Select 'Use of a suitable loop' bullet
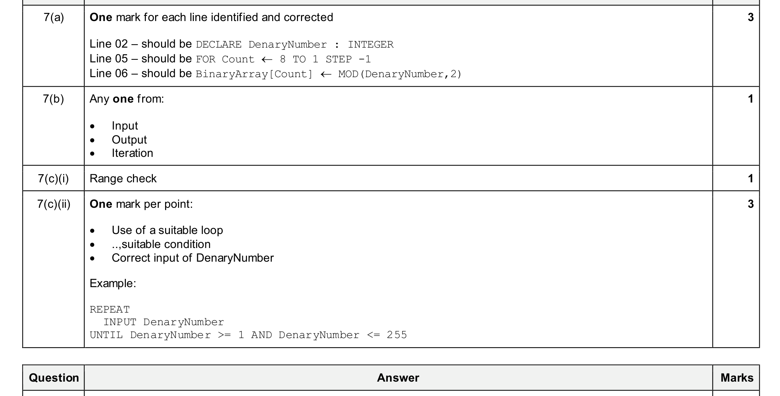This screenshot has width=780, height=396. click(167, 230)
